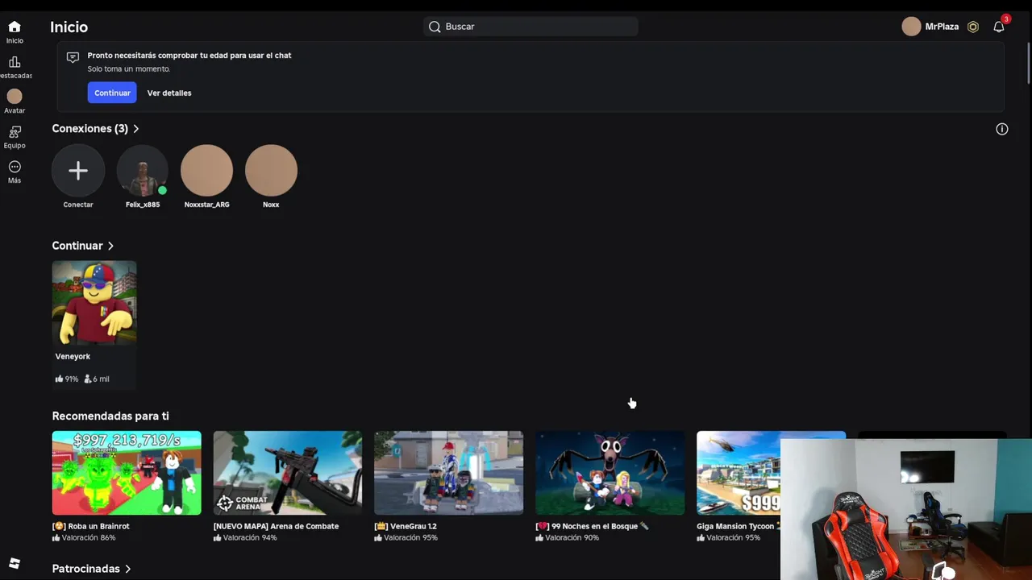Click the Felix_x885 name label
1032x580 pixels.
click(143, 205)
